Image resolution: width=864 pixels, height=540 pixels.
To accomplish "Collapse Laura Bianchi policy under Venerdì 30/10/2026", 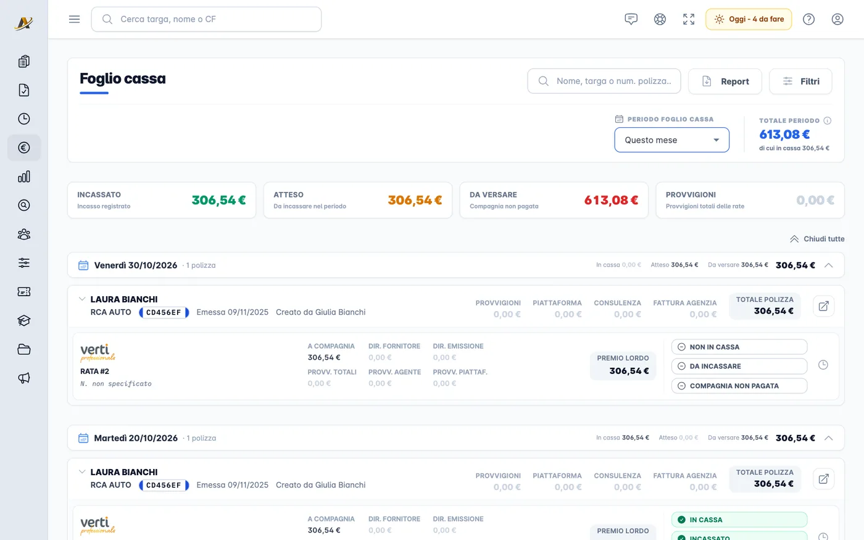I will [x=82, y=299].
